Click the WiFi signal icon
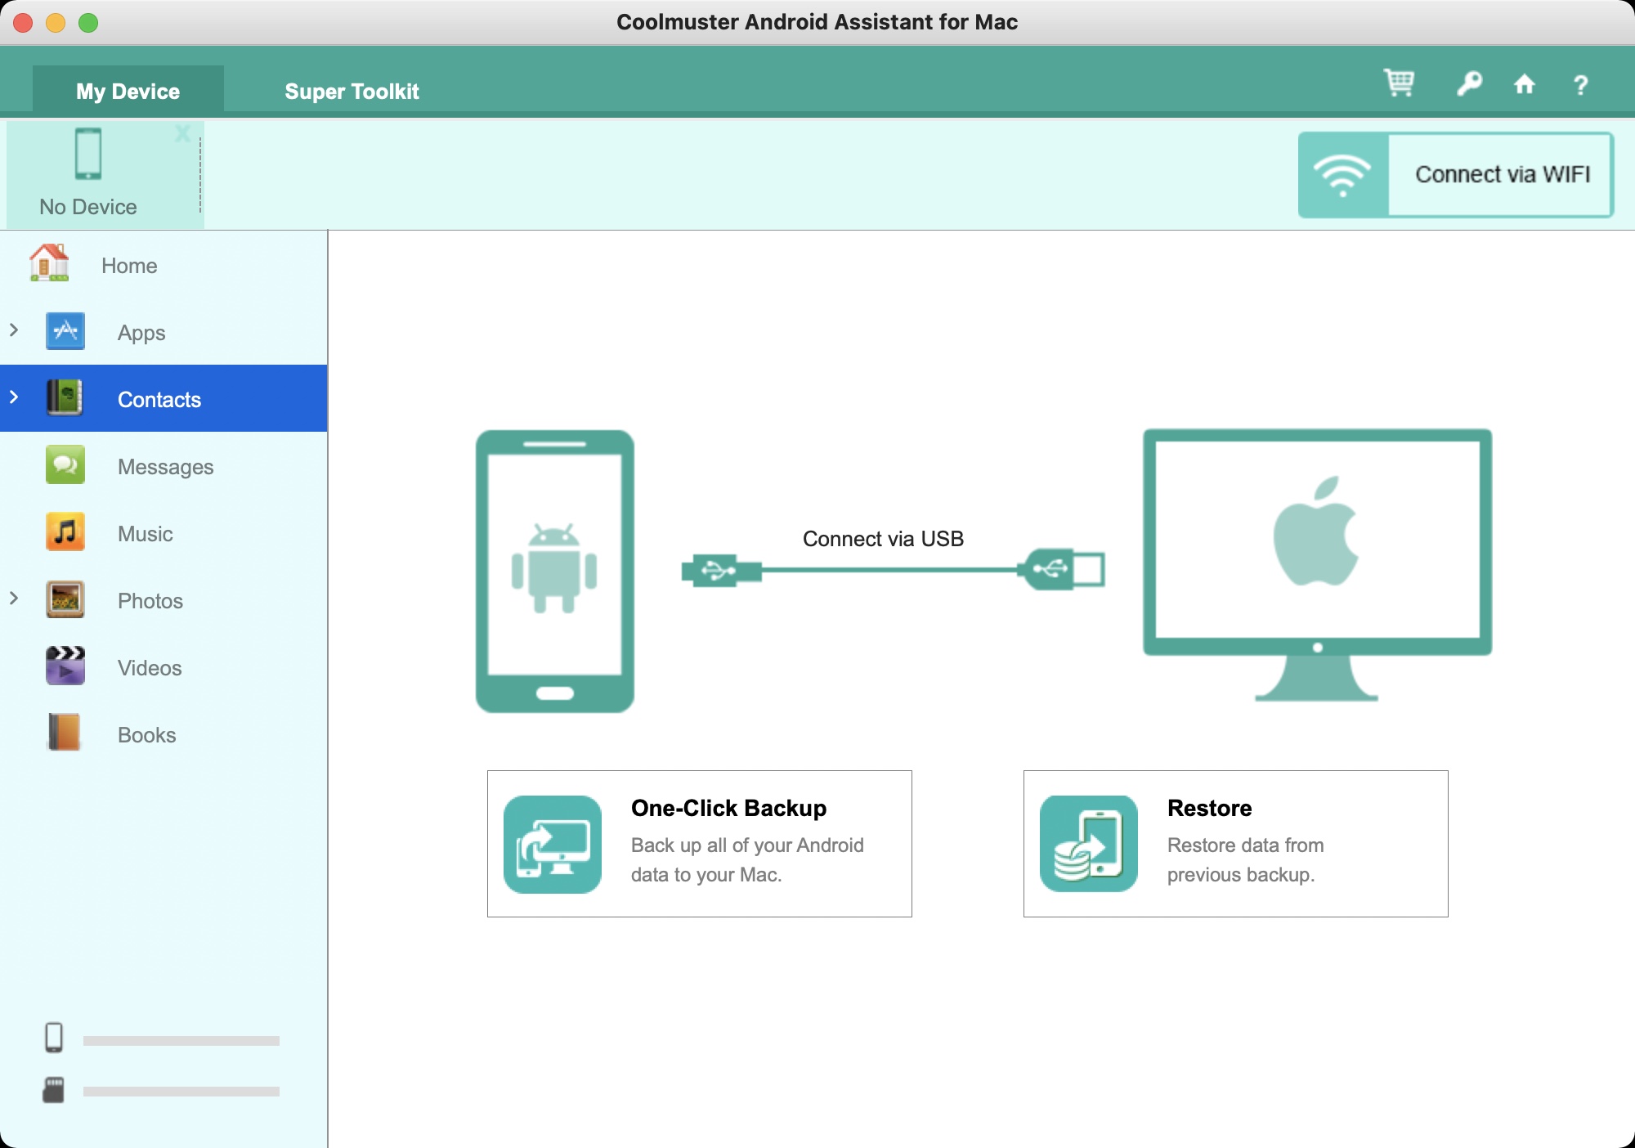This screenshot has width=1635, height=1148. coord(1342,175)
